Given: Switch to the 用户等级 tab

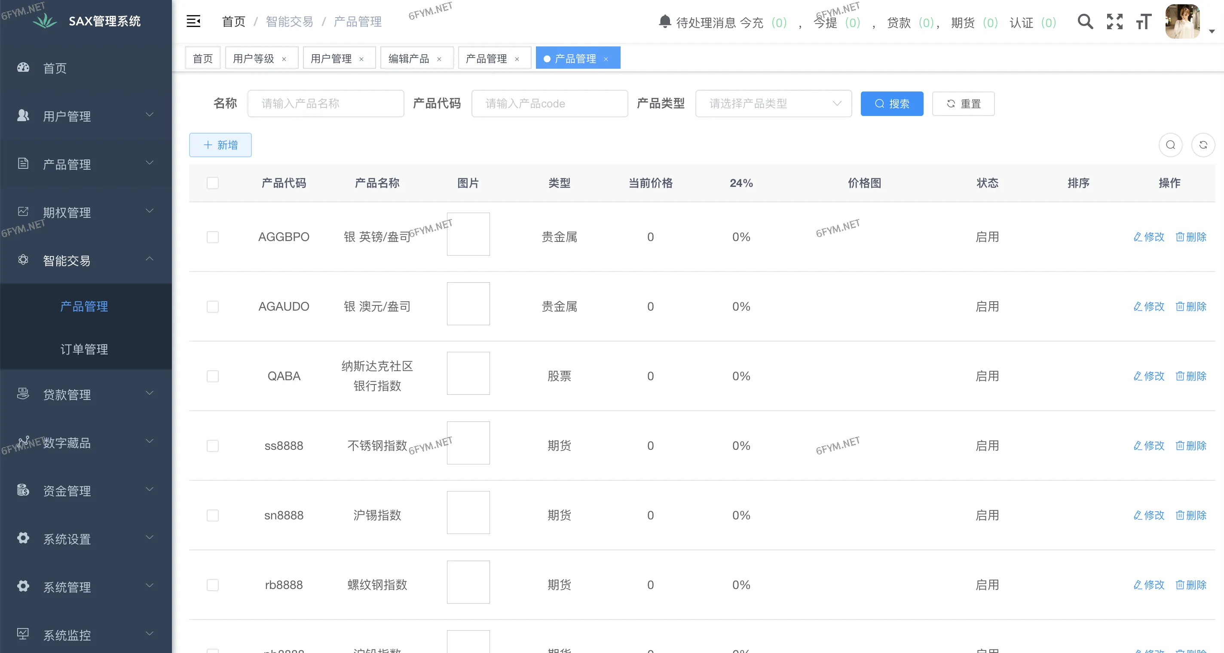Looking at the screenshot, I should pos(254,58).
